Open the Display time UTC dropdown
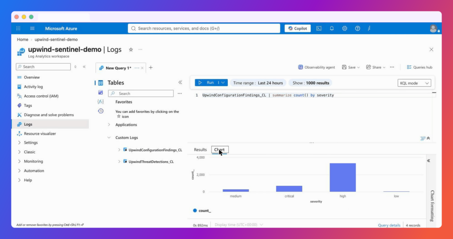This screenshot has width=453, height=239. [x=238, y=225]
